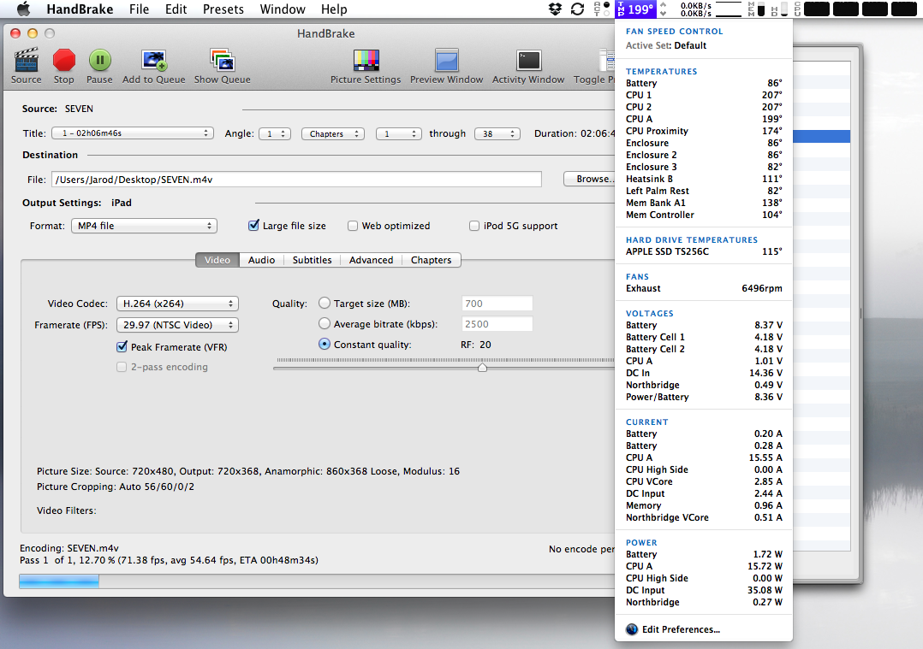Toggle Peak Framerate (VFR) checkbox

point(122,347)
